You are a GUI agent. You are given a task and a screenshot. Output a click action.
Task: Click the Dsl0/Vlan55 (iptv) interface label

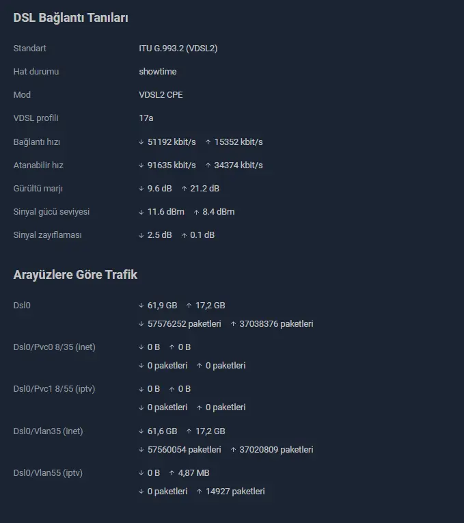coord(48,473)
